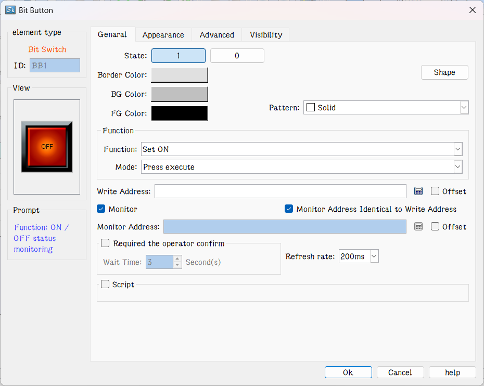Switch to the Appearance tab
This screenshot has height=386, width=484.
163,35
